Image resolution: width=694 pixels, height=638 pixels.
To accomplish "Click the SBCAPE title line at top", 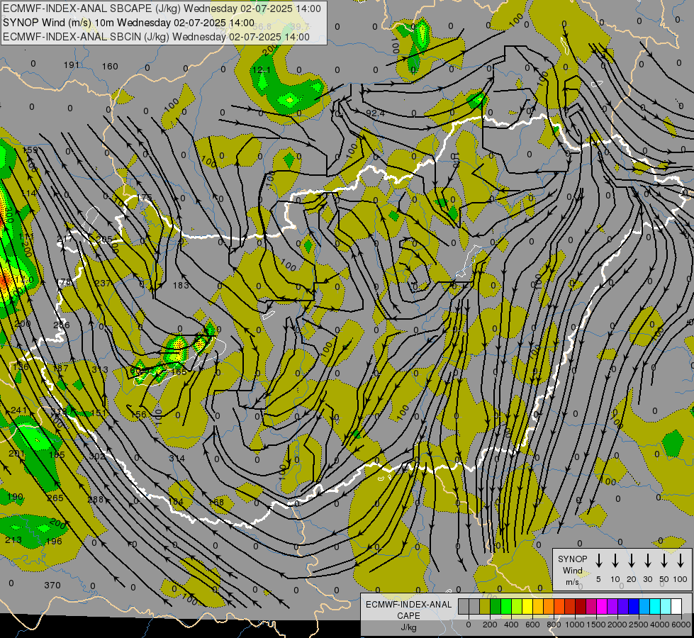I will 162,9.
